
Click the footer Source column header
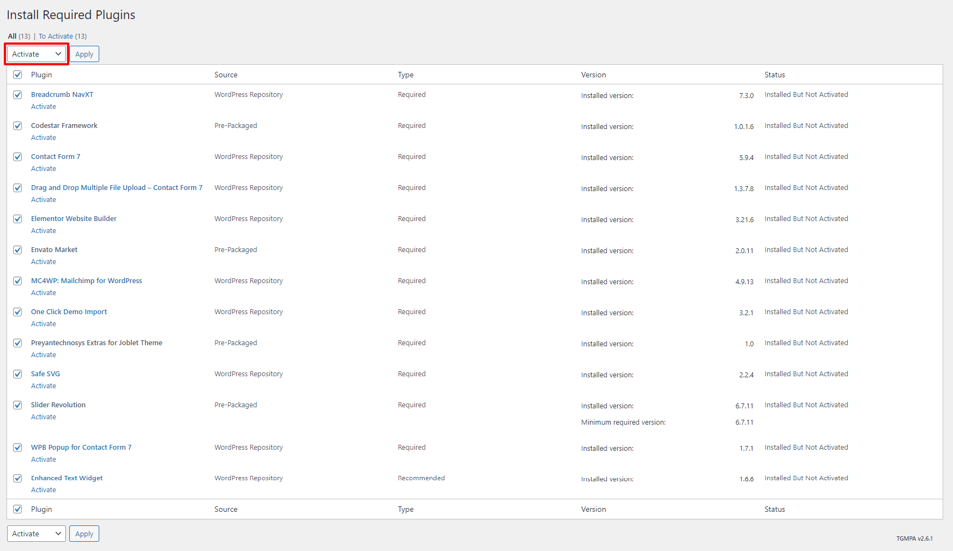coord(226,509)
